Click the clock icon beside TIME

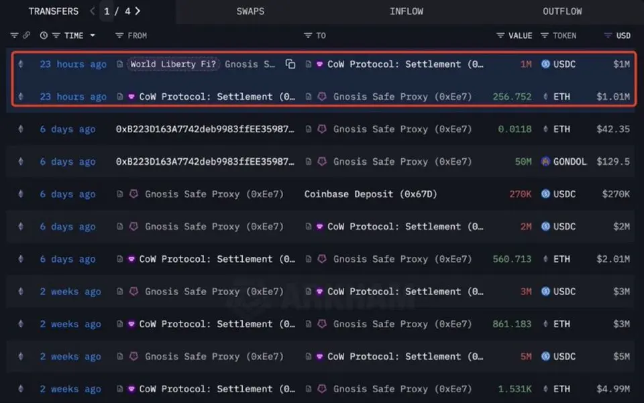click(x=44, y=36)
